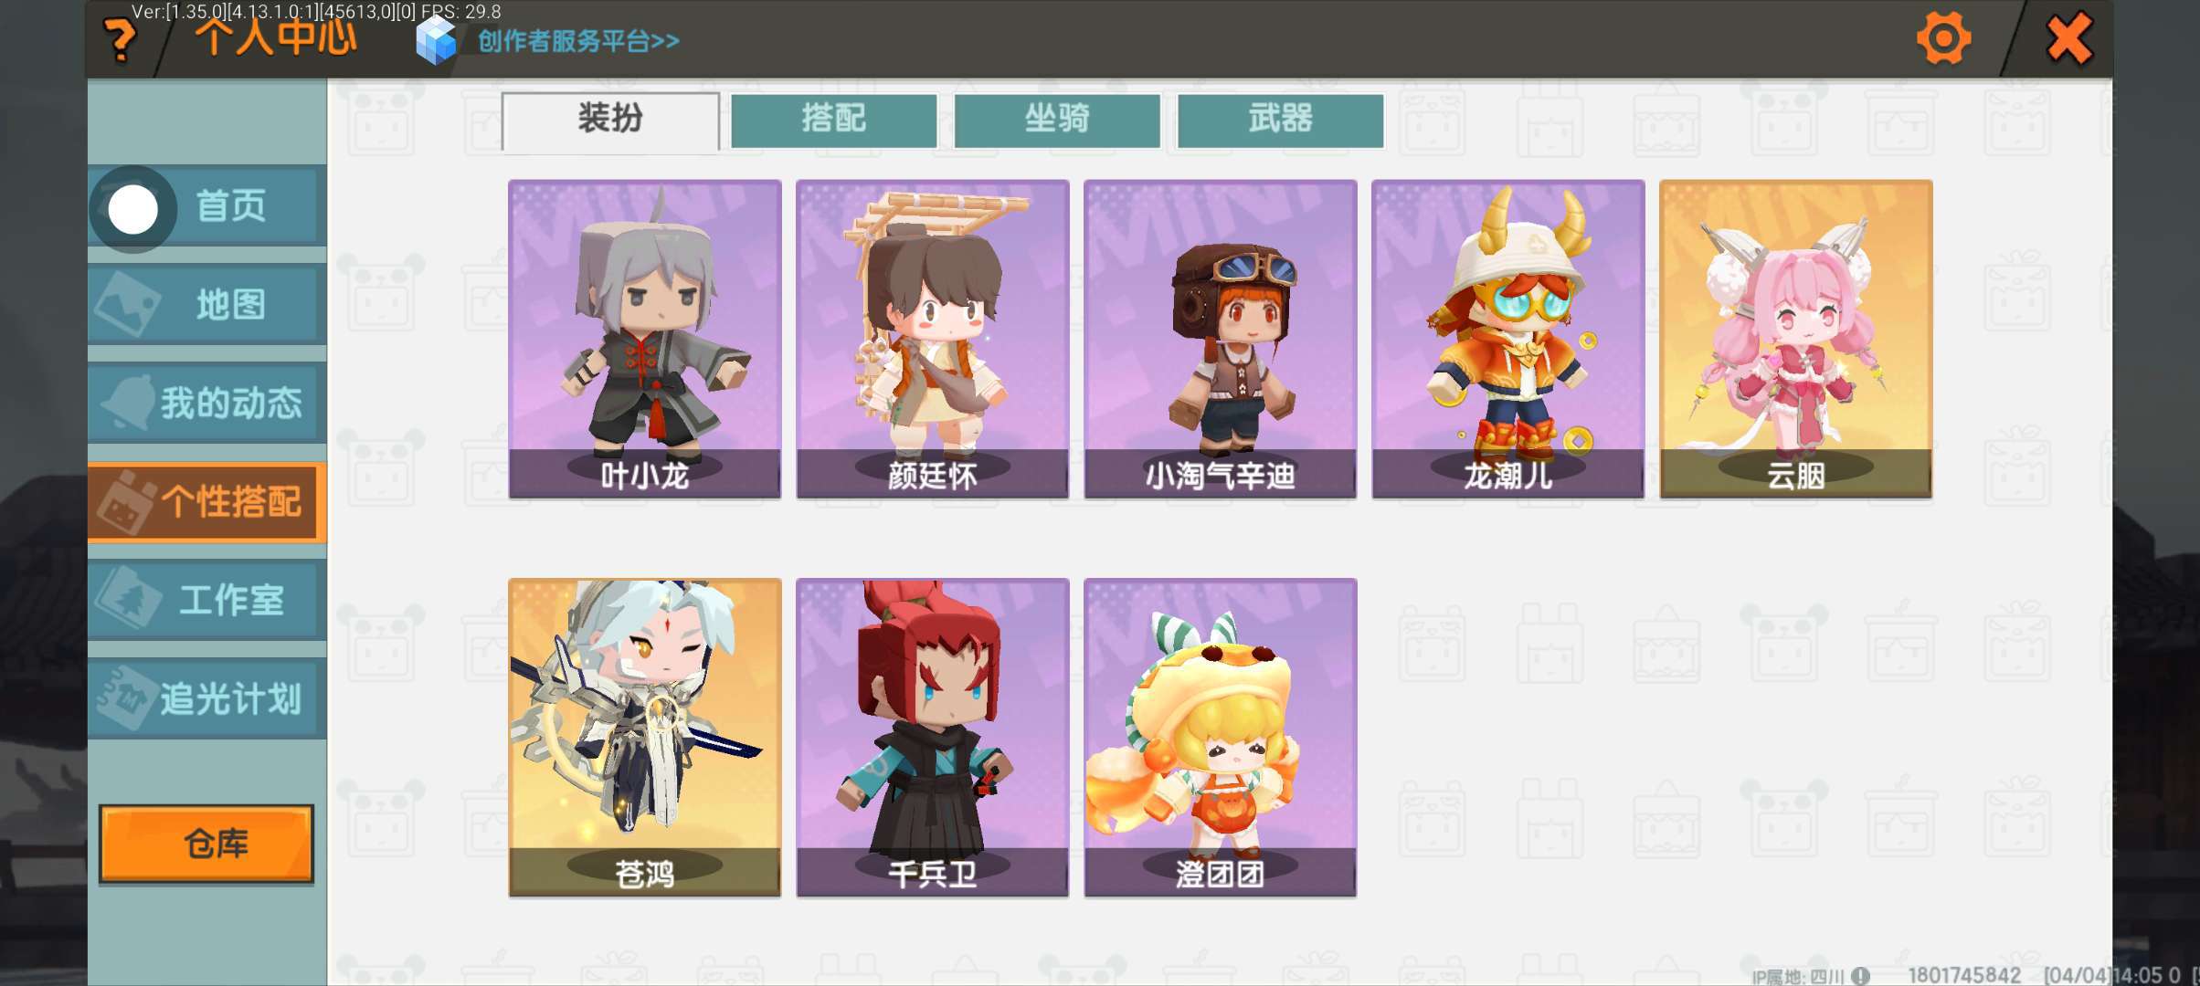Open the settings gear icon
2200x986 pixels.
(x=1942, y=38)
